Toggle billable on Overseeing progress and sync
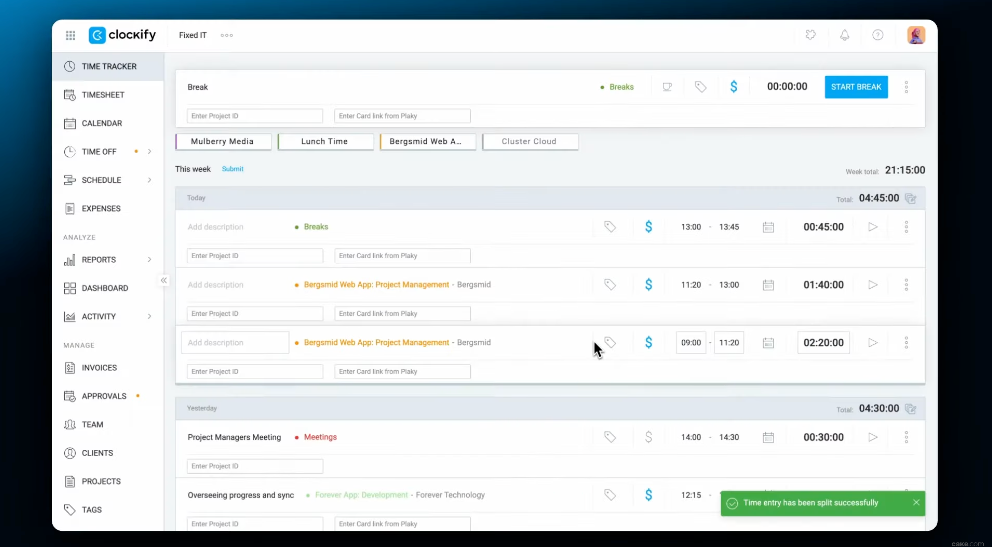The image size is (992, 547). coord(648,495)
